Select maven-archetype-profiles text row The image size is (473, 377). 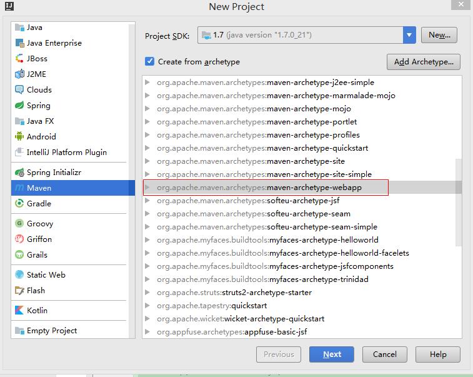(258, 135)
